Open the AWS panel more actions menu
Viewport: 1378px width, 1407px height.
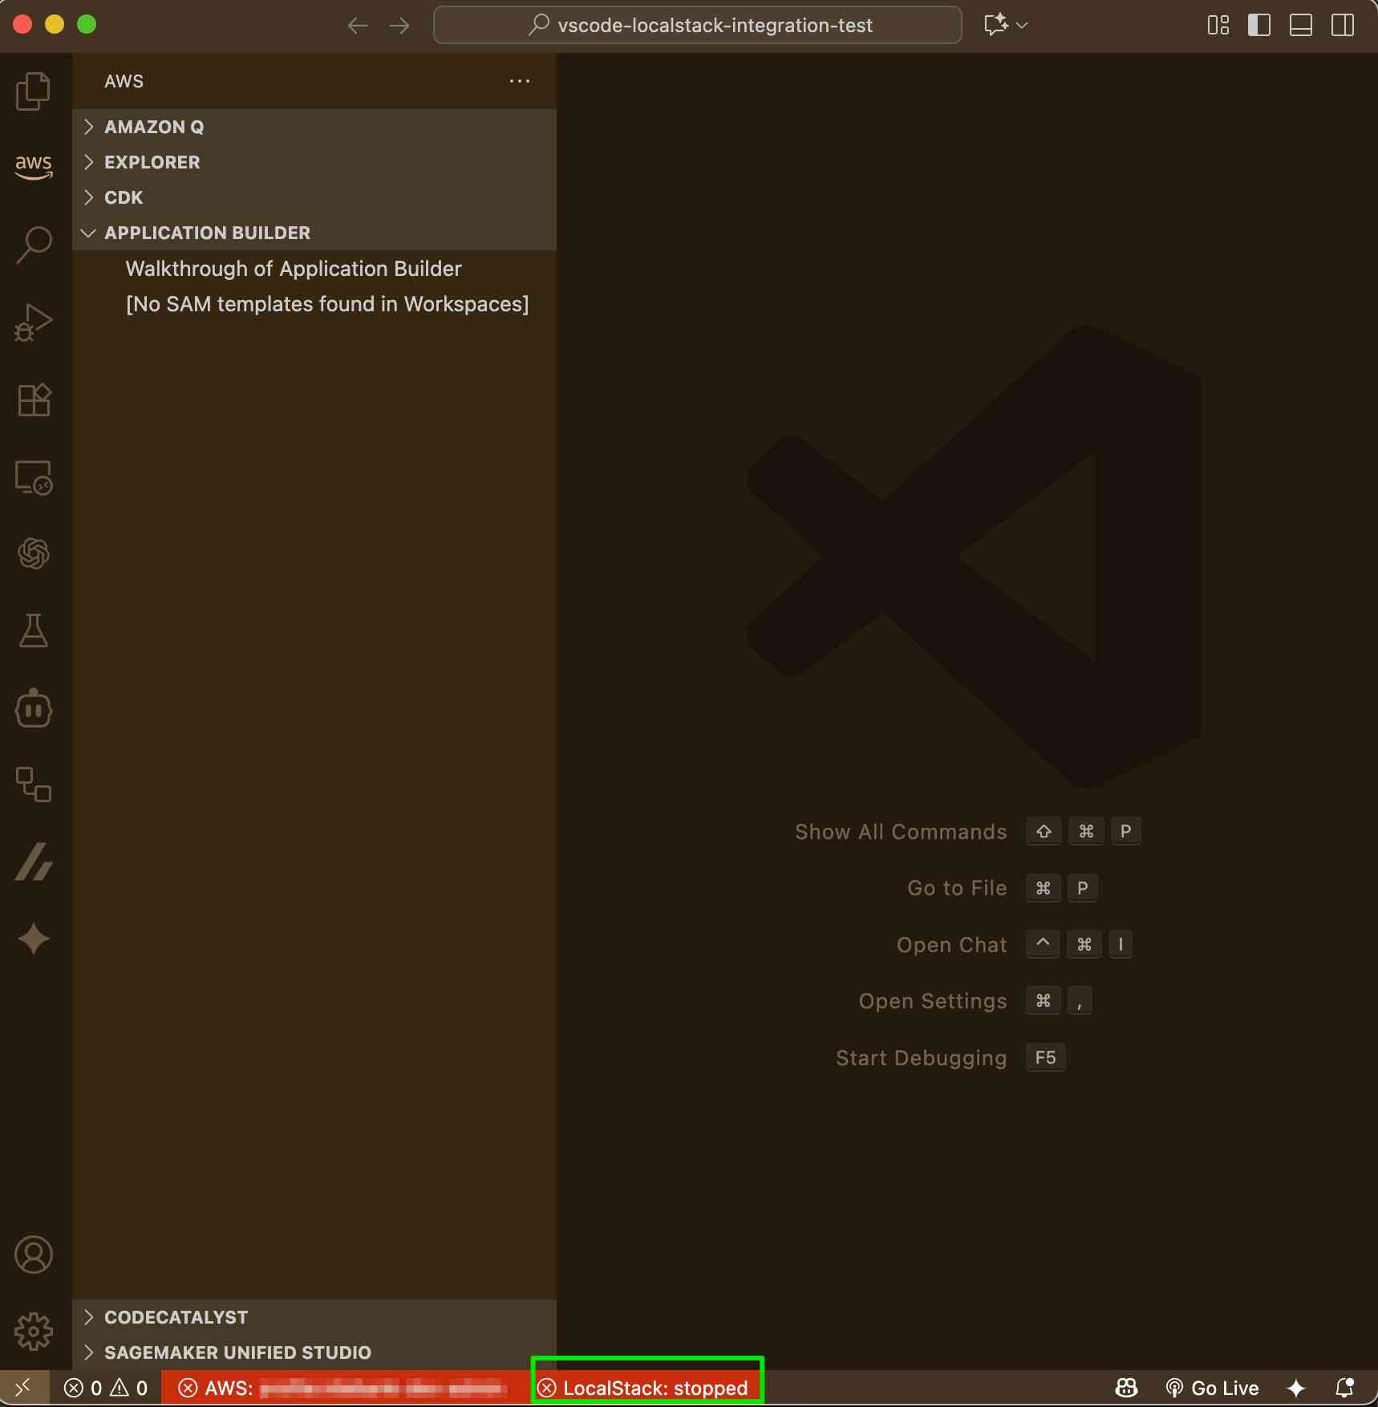pos(520,80)
